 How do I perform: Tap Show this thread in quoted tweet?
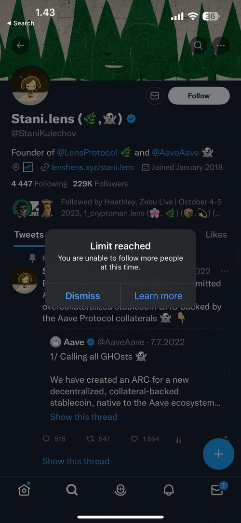pos(84,417)
